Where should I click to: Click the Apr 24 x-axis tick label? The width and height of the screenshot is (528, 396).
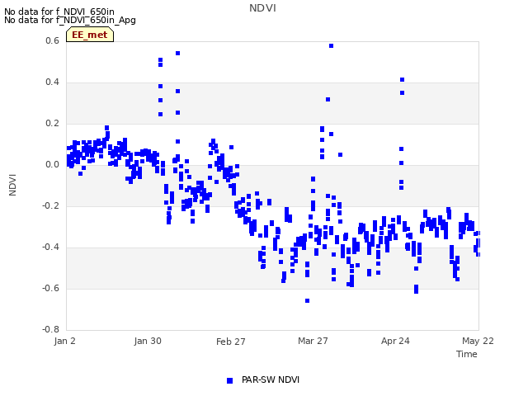click(395, 341)
